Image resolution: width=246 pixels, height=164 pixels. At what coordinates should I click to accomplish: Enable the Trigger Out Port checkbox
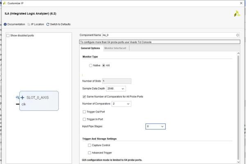click(x=84, y=112)
